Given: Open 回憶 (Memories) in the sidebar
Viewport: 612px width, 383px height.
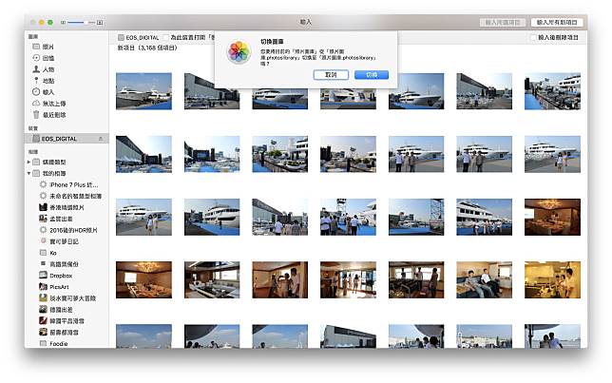Looking at the screenshot, I should 48,57.
